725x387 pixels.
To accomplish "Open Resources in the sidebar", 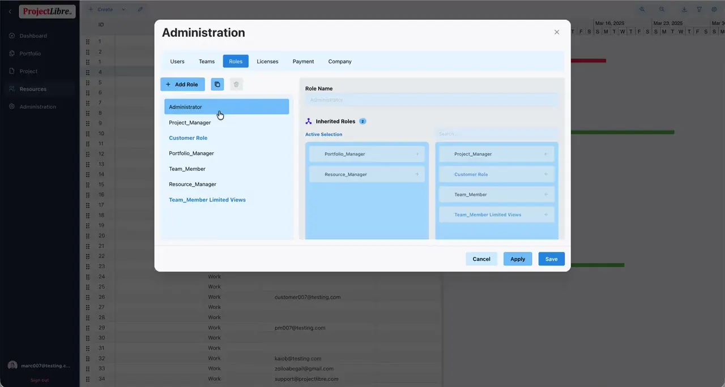I will pyautogui.click(x=33, y=89).
